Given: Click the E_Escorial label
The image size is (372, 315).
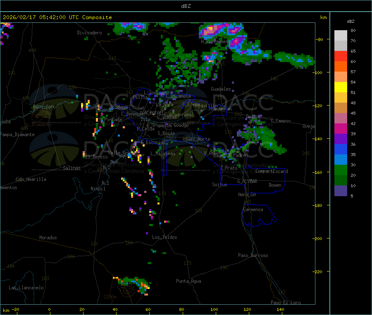Looking at the screenshot, I should click(x=153, y=142).
